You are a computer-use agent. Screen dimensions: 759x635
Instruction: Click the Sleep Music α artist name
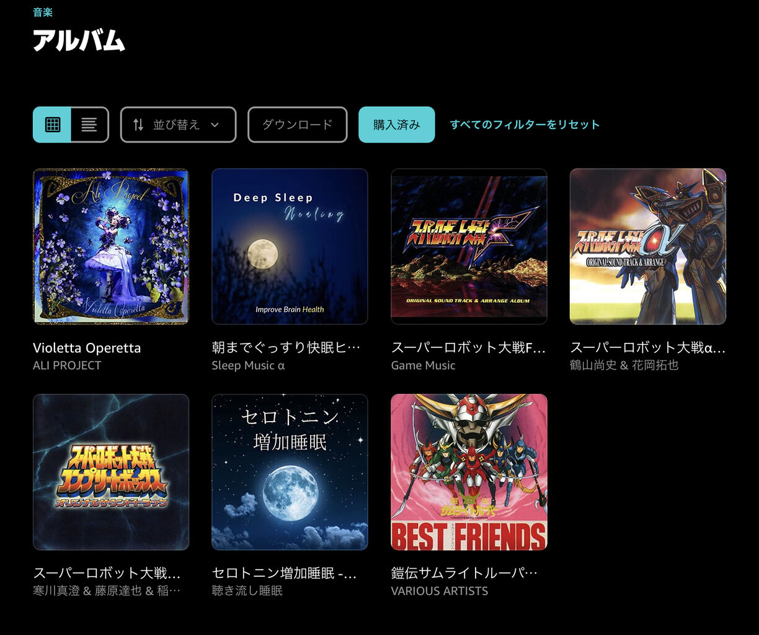[x=248, y=365]
